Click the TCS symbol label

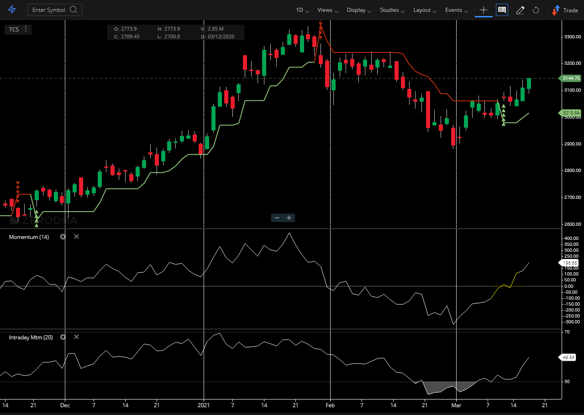14,29
